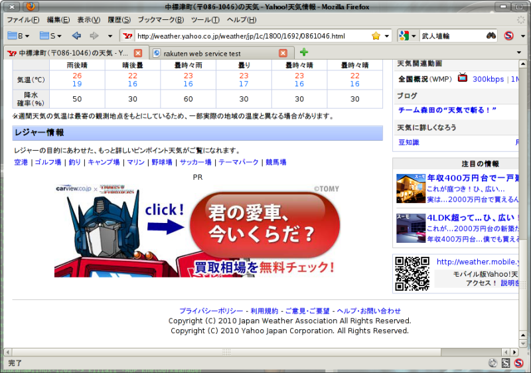Open the 表示(V) menu
Viewport: 531px width, 373px height.
coord(89,20)
